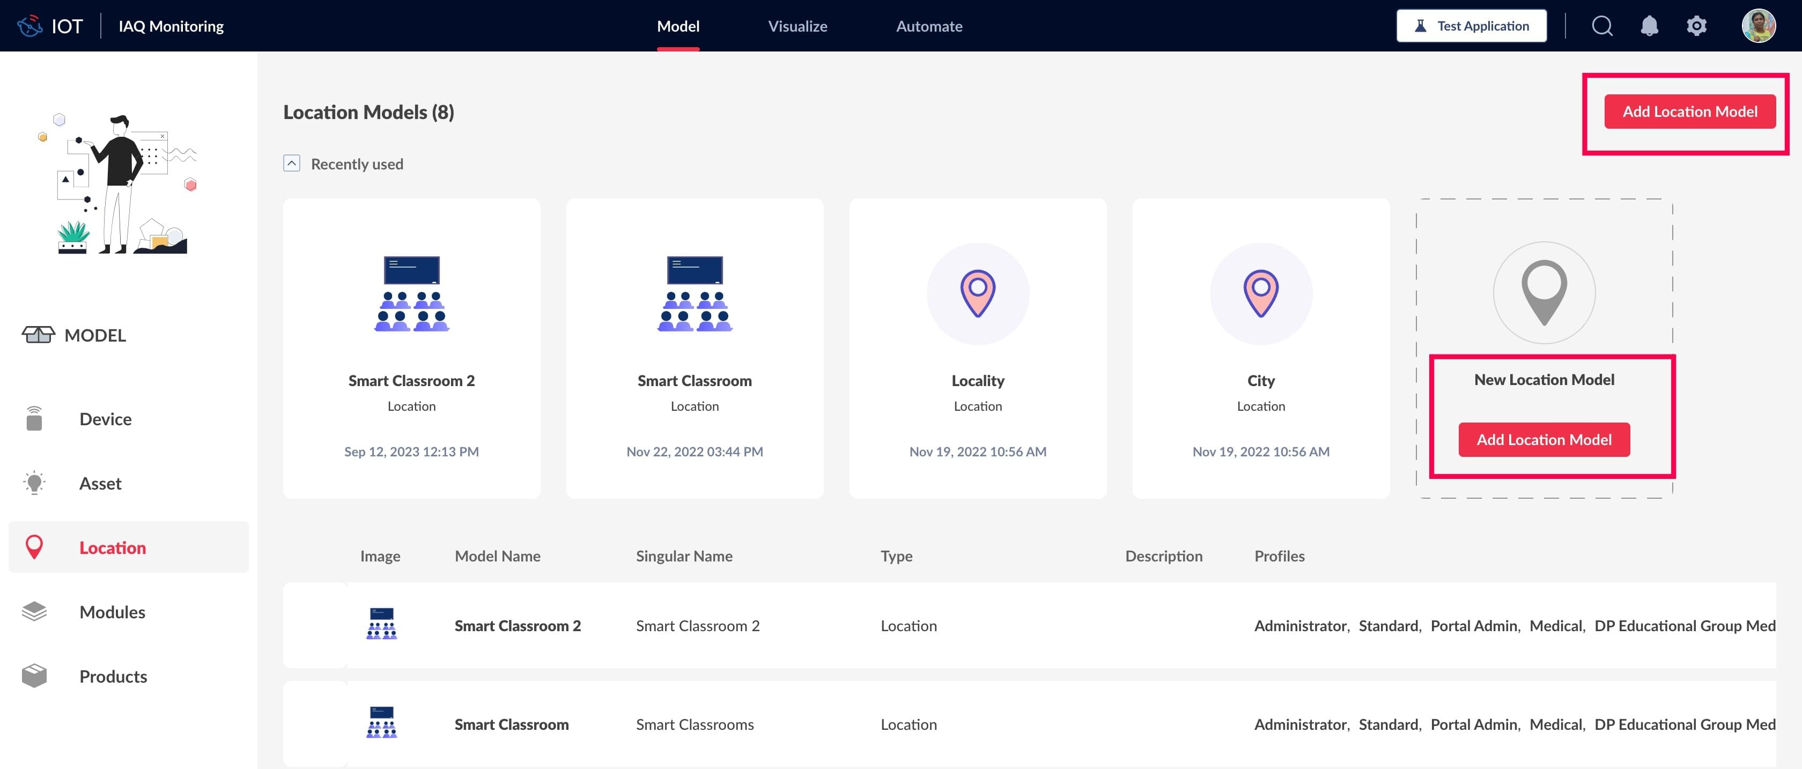This screenshot has height=769, width=1802.
Task: Click the Test Application button
Action: (x=1471, y=26)
